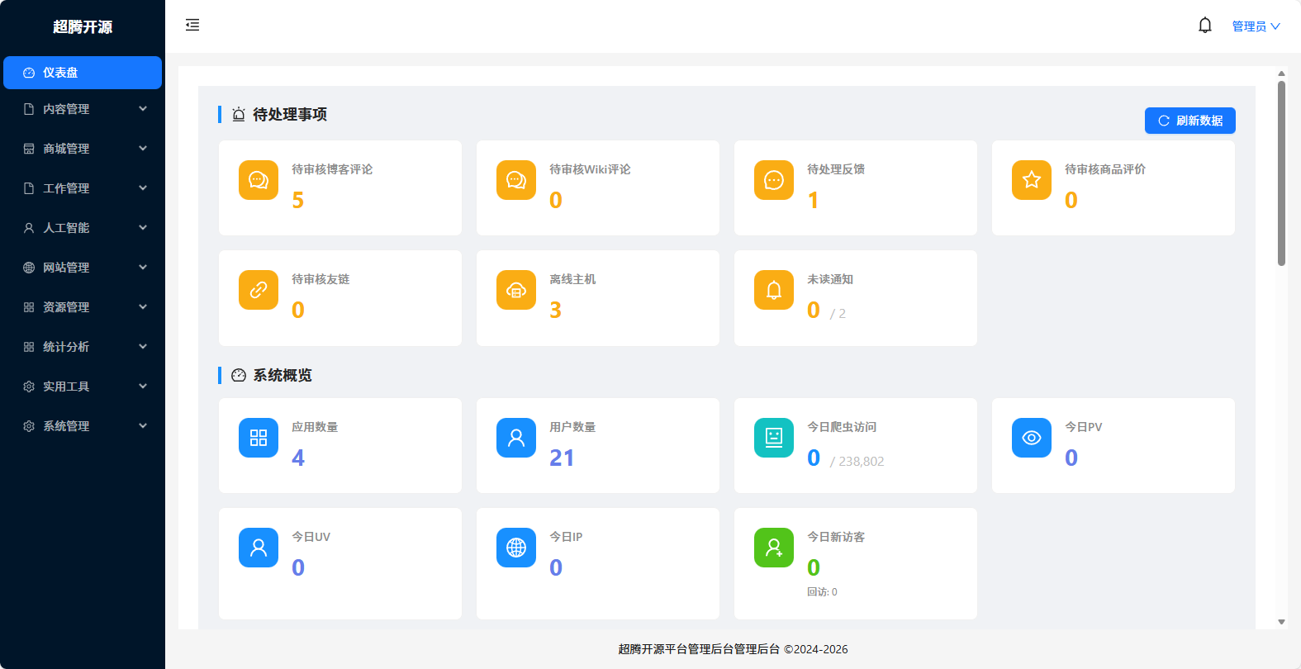Click the today's IP globe icon
Viewport: 1301px width, 669px height.
tap(516, 548)
